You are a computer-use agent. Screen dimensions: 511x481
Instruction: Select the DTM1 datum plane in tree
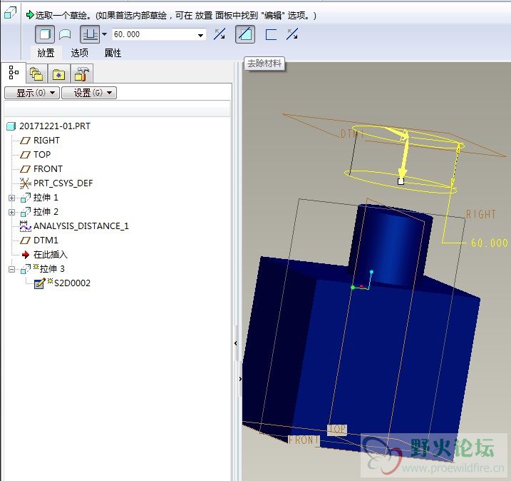pyautogui.click(x=46, y=241)
